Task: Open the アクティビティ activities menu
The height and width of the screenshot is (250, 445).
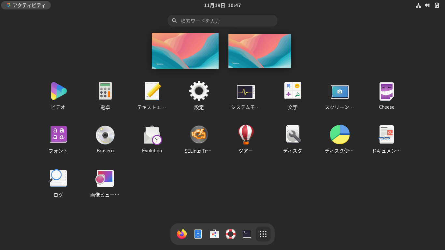Action: tap(26, 5)
